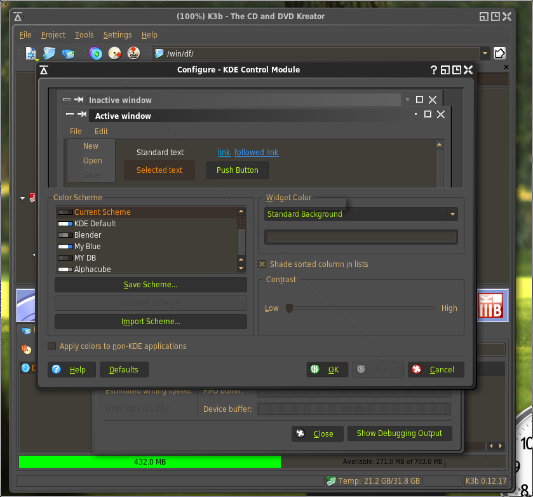Click the DVD format disc icon in K3b toolbar

pos(133,53)
